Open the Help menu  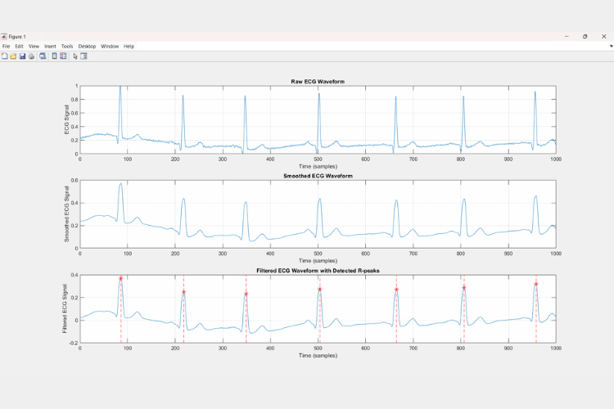[129, 47]
